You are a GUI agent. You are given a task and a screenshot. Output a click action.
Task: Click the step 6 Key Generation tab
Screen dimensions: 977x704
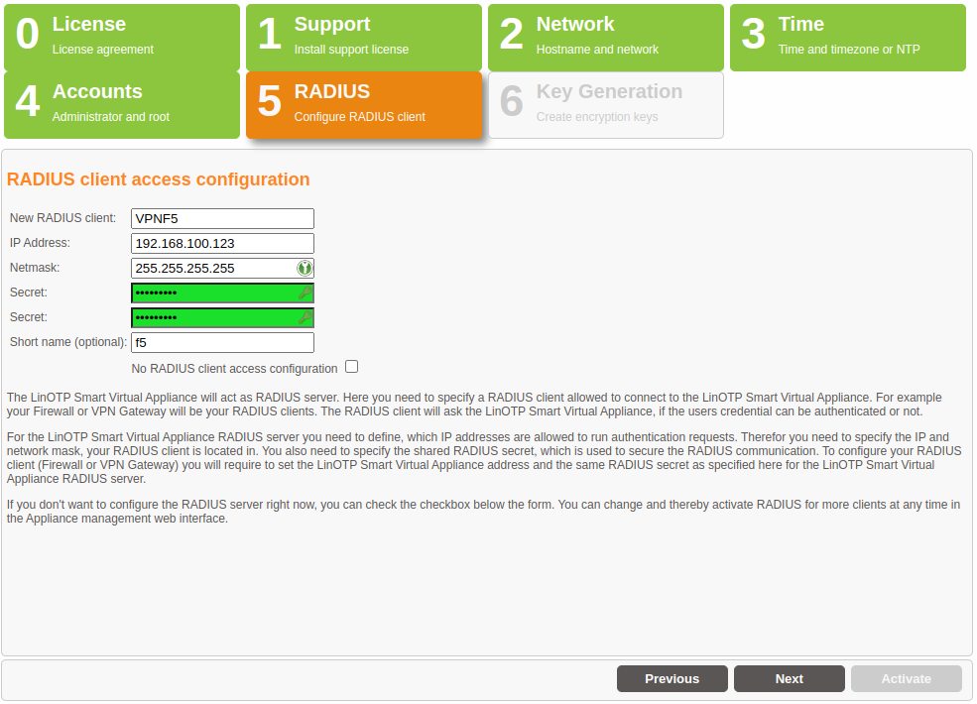pyautogui.click(x=606, y=105)
